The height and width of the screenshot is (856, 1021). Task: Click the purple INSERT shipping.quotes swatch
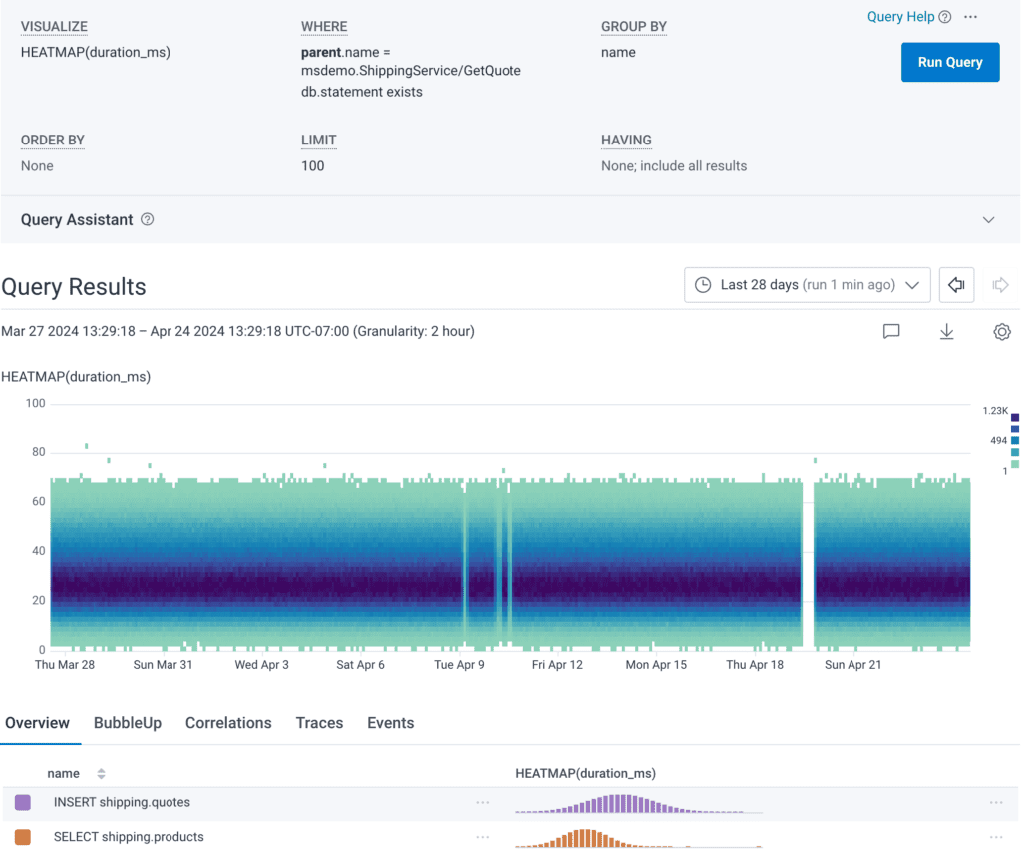tap(23, 802)
